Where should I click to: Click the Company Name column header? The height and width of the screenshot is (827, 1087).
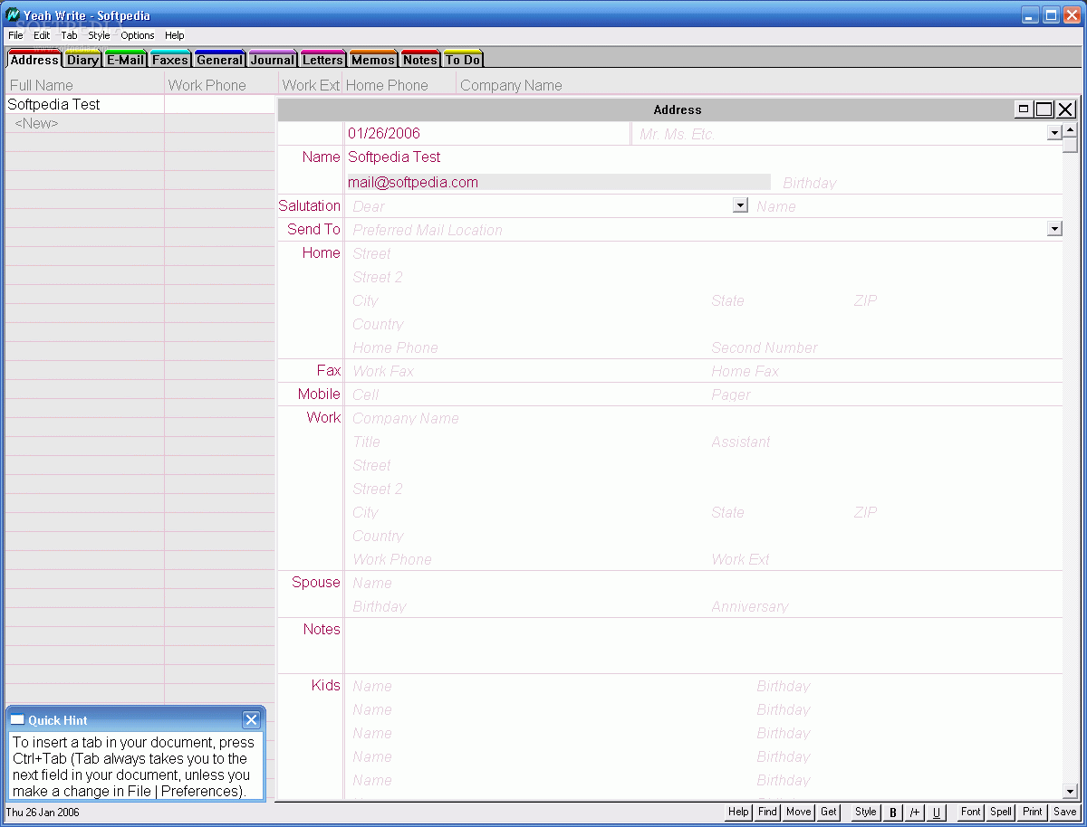(x=511, y=85)
